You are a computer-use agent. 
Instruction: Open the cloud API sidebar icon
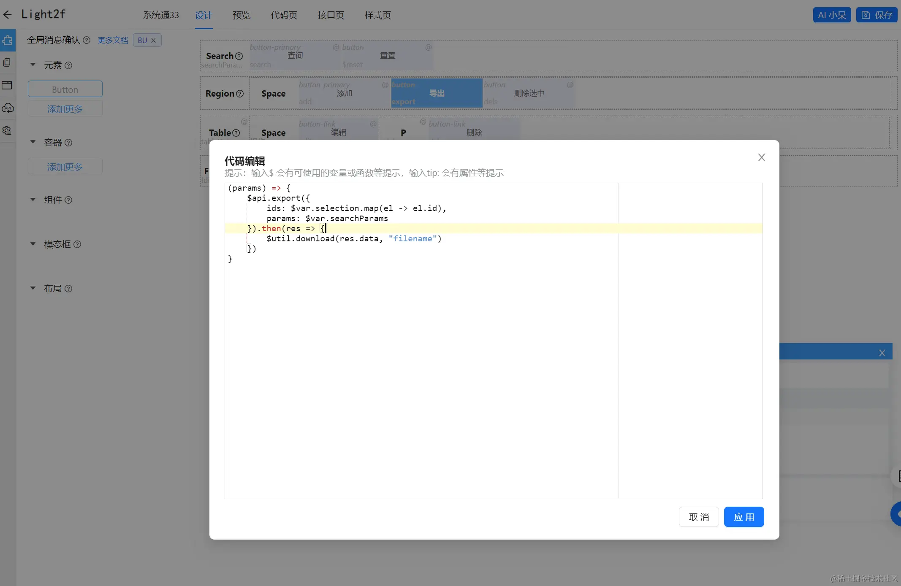[8, 108]
